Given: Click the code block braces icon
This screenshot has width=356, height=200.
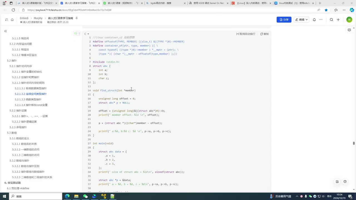Looking at the screenshot, I should pyautogui.click(x=76, y=33).
